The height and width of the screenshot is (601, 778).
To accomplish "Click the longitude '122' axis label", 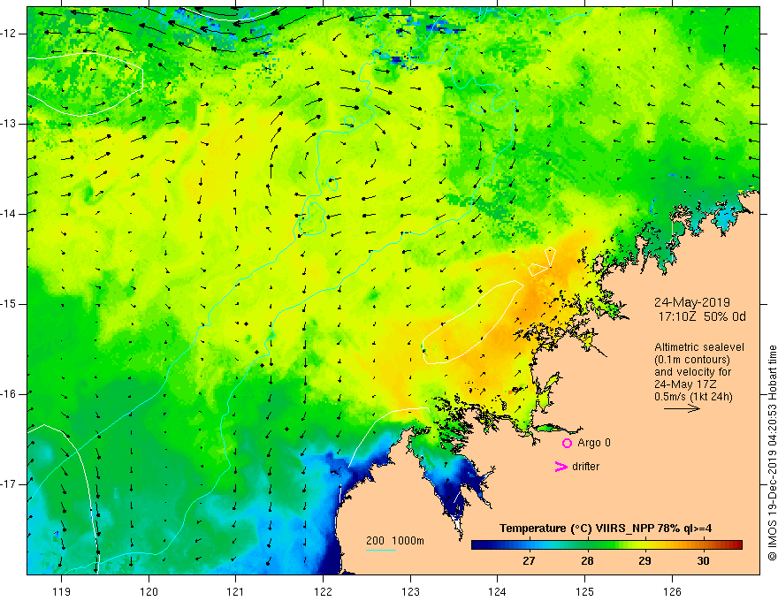I will click(x=323, y=591).
